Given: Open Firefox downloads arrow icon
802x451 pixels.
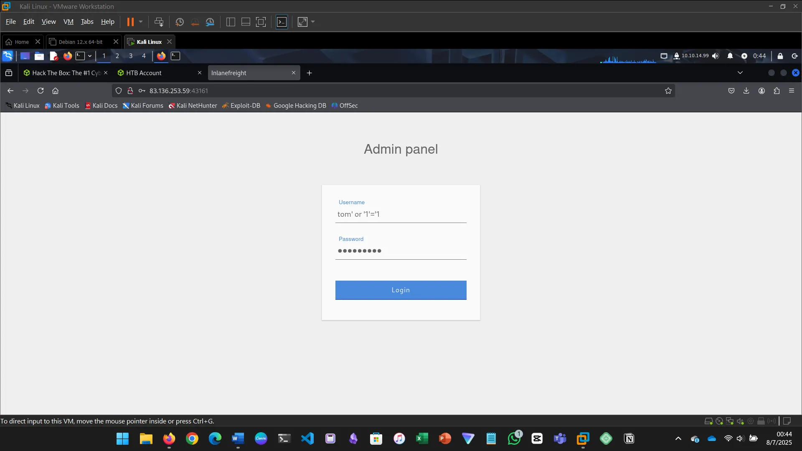Looking at the screenshot, I should (746, 91).
